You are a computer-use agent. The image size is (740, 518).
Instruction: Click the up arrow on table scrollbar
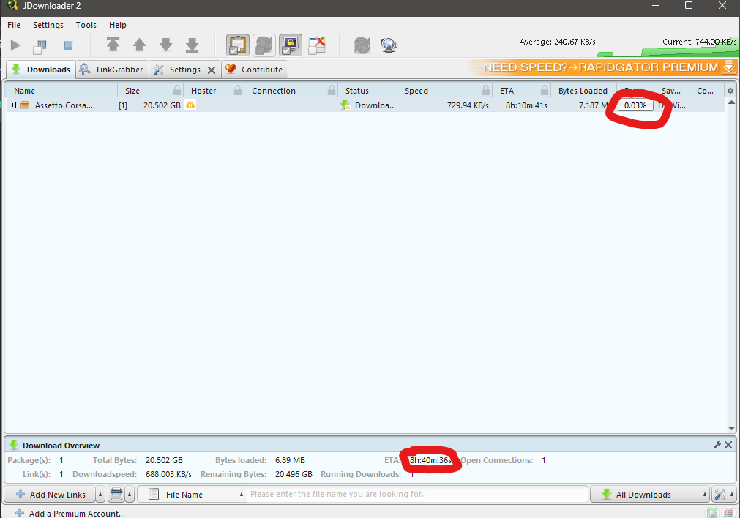(x=731, y=102)
